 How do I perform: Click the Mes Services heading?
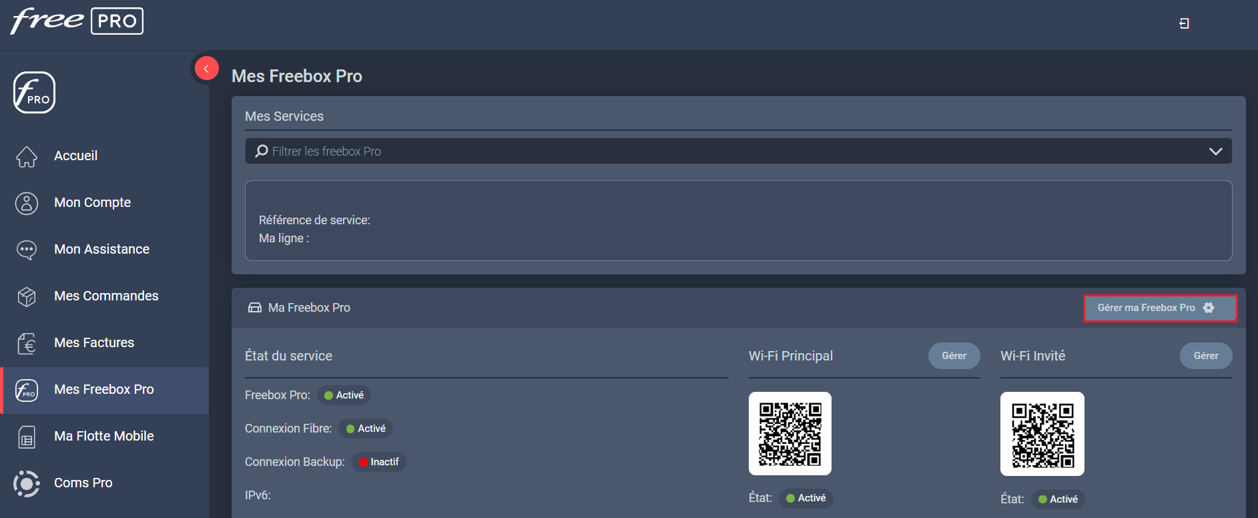(x=284, y=116)
